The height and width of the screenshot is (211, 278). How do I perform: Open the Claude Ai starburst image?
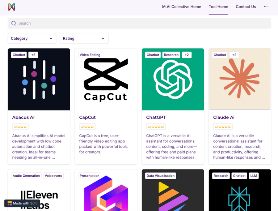pos(240,79)
